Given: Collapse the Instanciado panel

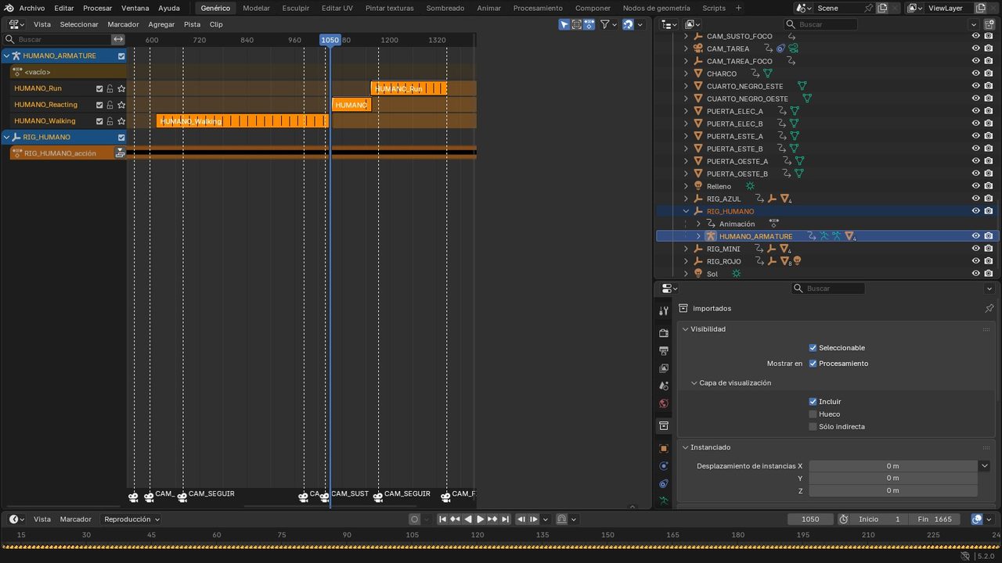Looking at the screenshot, I should [x=686, y=447].
